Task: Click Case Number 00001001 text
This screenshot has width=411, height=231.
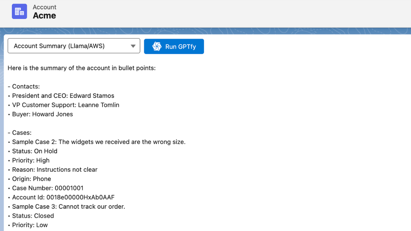Action: point(48,188)
